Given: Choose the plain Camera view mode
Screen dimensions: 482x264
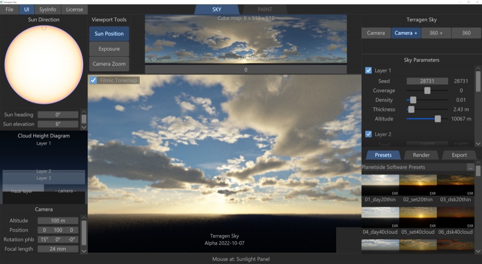Looking at the screenshot, I should point(376,33).
